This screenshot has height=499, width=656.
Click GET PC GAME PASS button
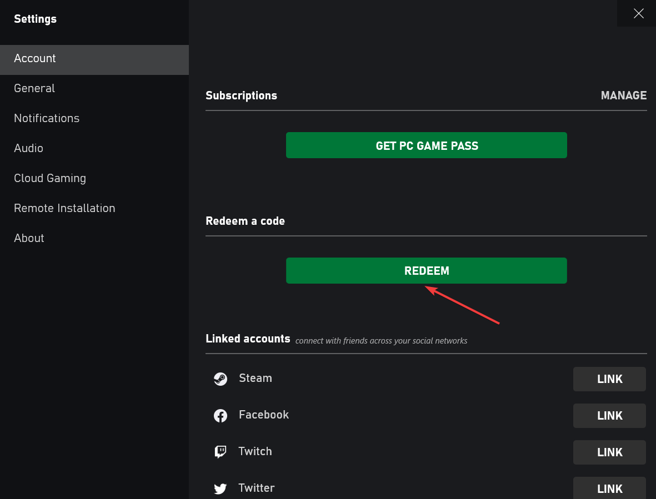click(x=426, y=145)
